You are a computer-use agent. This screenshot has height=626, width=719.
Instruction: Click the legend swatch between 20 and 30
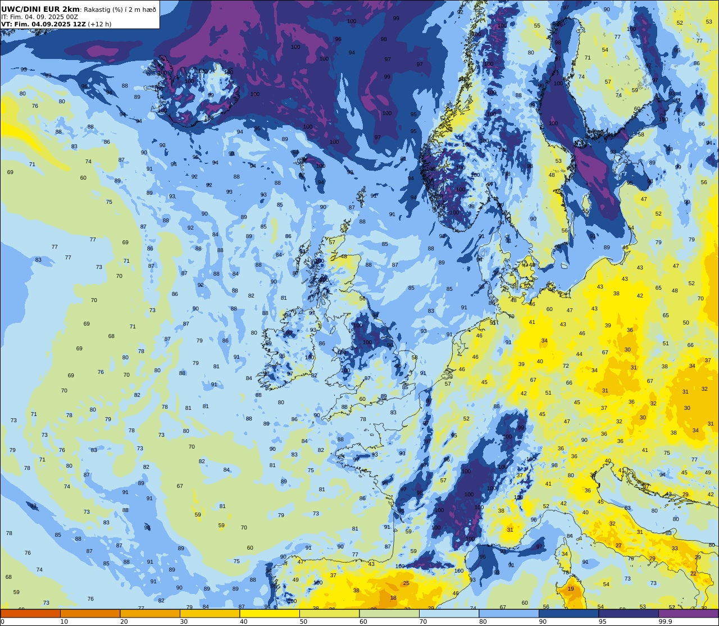(150, 614)
